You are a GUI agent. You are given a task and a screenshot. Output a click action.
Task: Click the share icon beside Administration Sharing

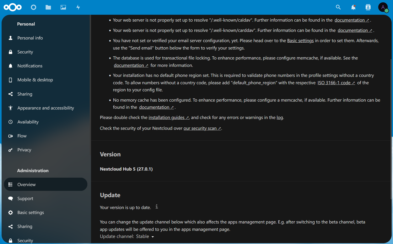[11, 226]
